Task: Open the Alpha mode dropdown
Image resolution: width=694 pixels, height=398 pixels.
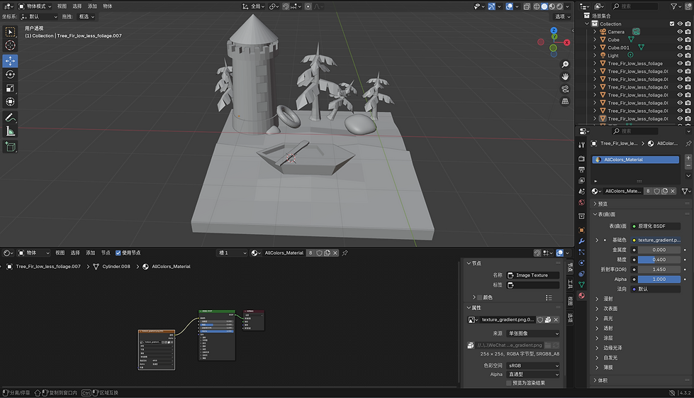Action: 533,375
